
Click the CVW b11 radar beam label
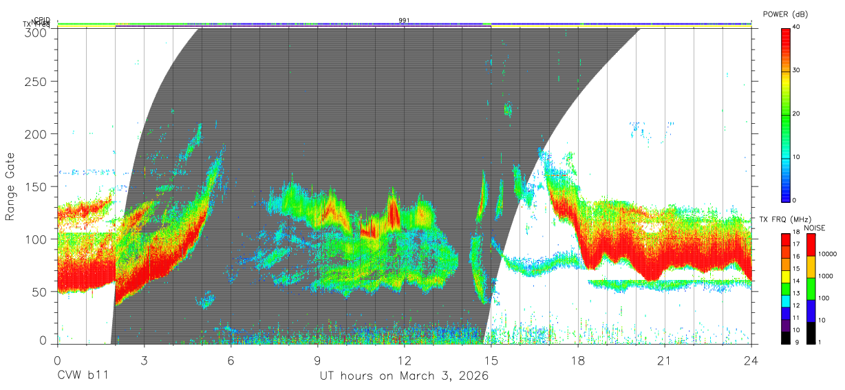(82, 376)
